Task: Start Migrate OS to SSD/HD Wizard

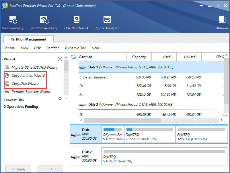Action: 34,67
